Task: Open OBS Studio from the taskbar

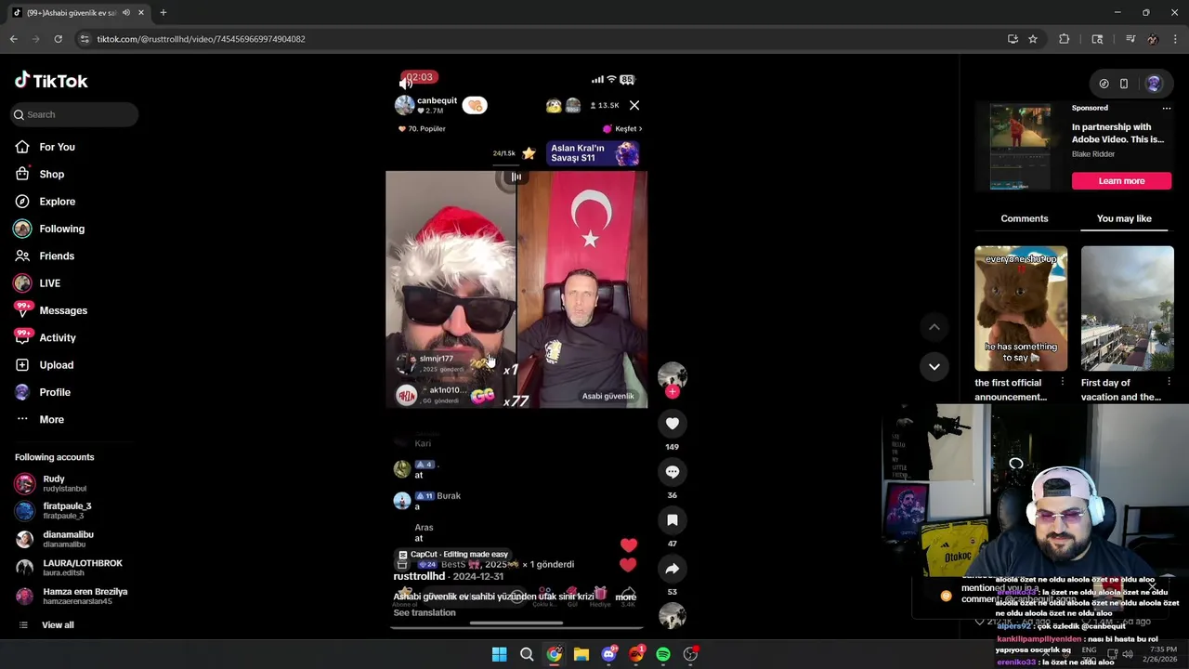Action: pos(690,654)
